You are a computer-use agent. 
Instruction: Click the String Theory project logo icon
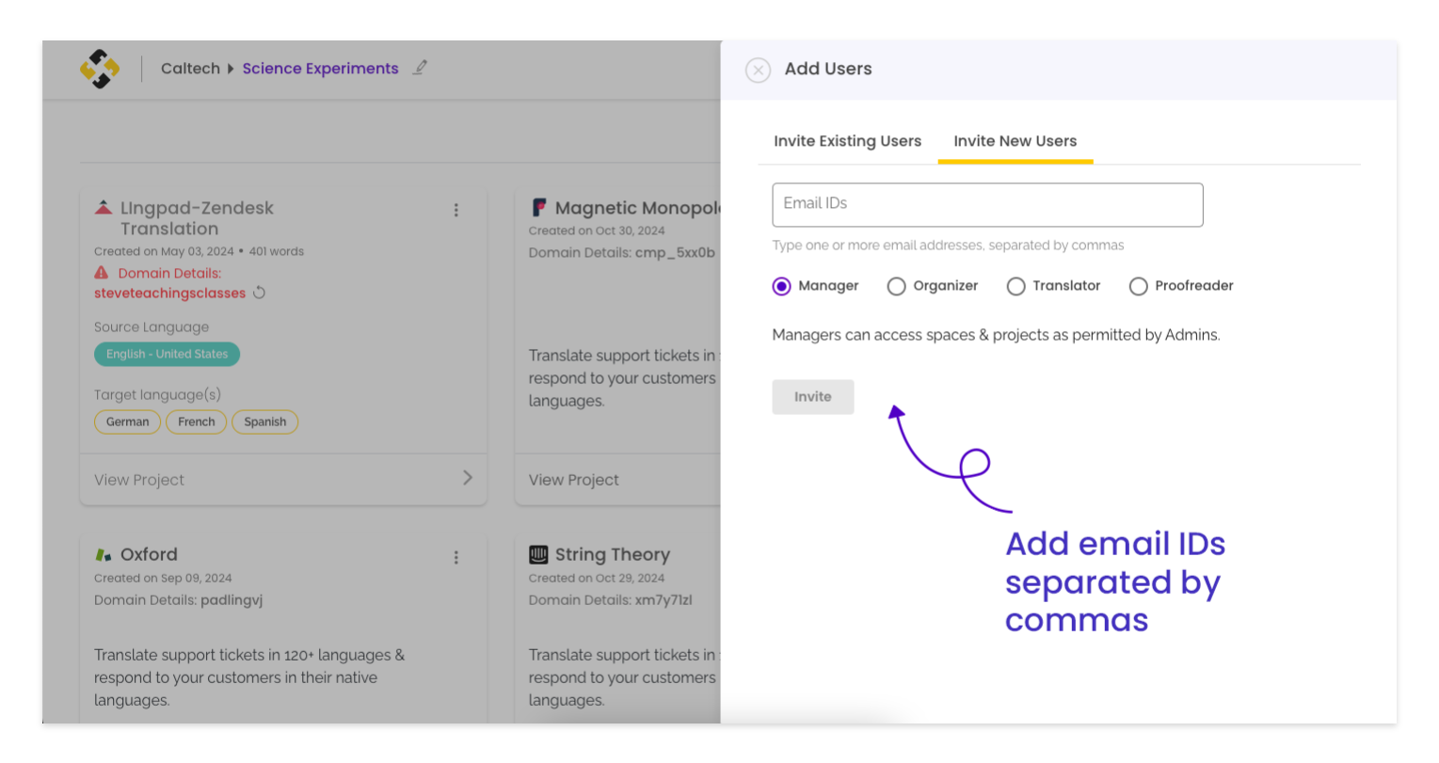[538, 554]
